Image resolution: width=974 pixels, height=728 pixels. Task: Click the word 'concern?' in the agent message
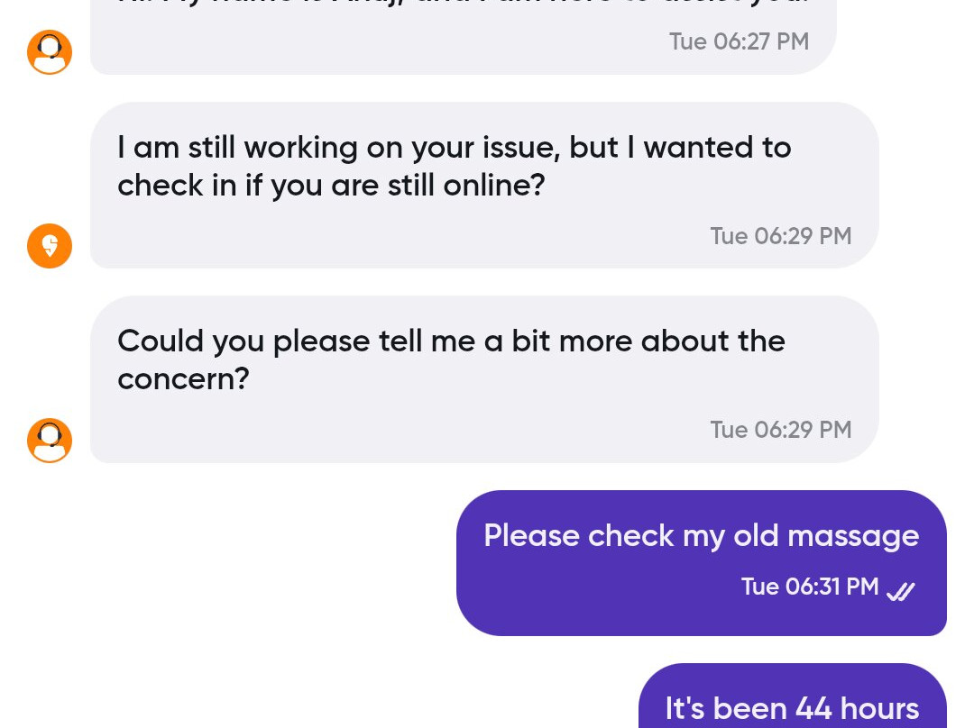(183, 379)
